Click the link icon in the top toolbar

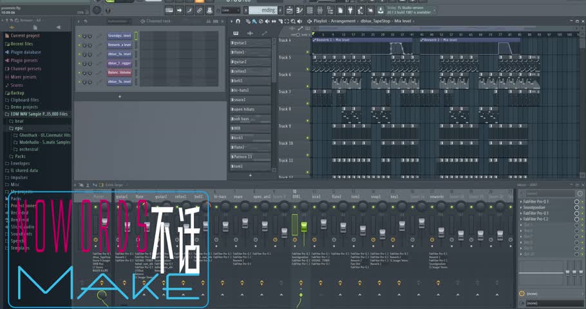click(x=200, y=10)
